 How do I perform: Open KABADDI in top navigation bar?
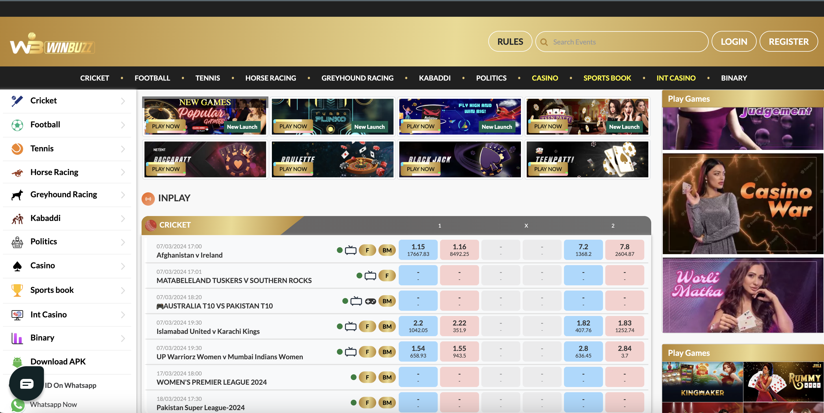[435, 78]
